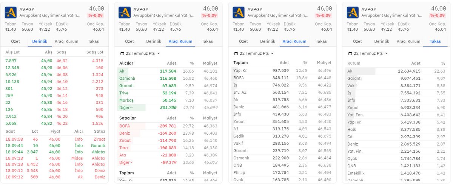Click the Vakıf custody row 8.384.171
The height and width of the screenshot is (185, 453).
[396, 85]
